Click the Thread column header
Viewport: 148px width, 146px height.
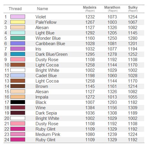tap(15, 9)
